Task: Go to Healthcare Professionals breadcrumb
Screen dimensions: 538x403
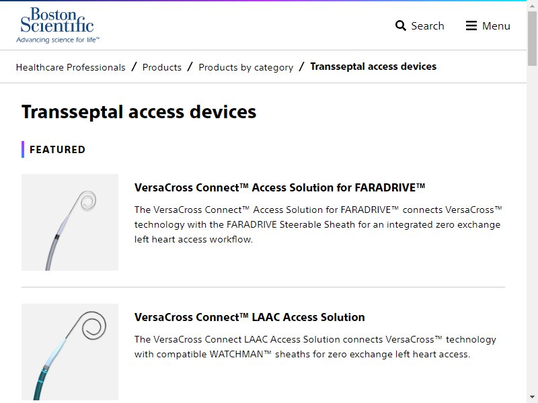Action: pos(71,67)
